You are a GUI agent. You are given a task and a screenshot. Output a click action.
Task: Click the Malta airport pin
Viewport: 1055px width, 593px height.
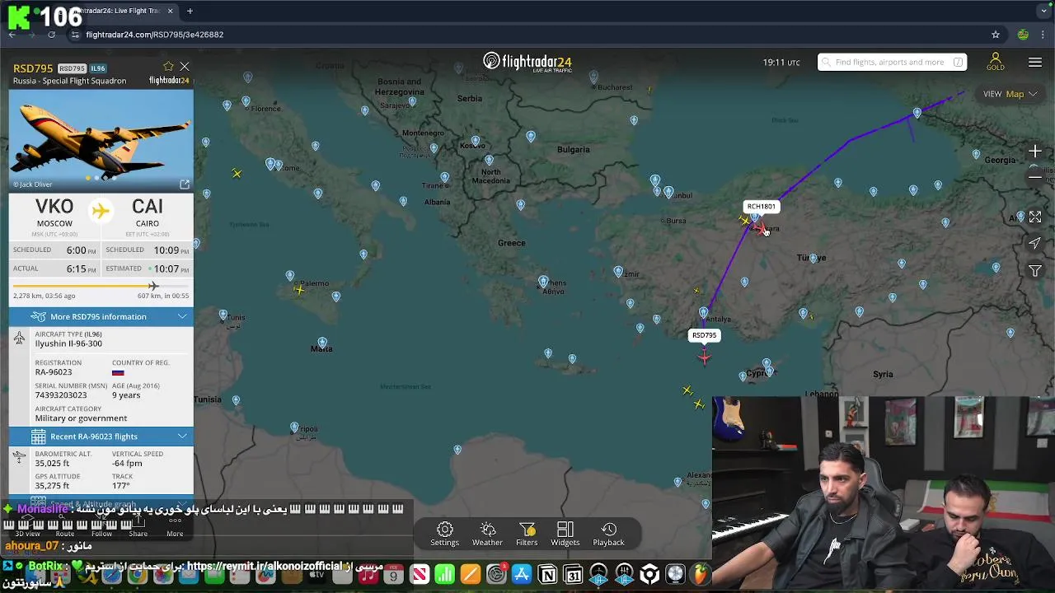(x=322, y=343)
